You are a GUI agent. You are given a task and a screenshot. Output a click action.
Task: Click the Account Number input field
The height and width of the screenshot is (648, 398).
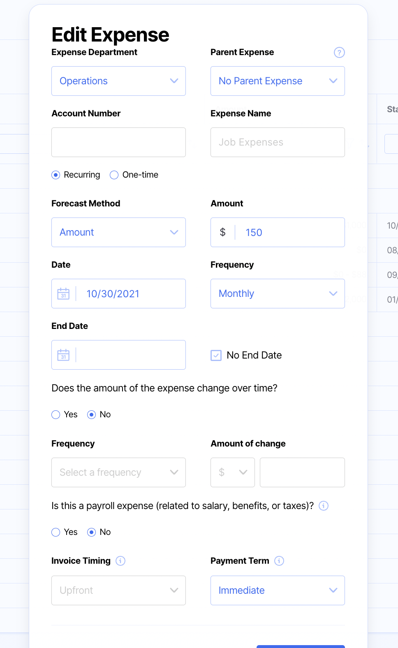point(118,142)
